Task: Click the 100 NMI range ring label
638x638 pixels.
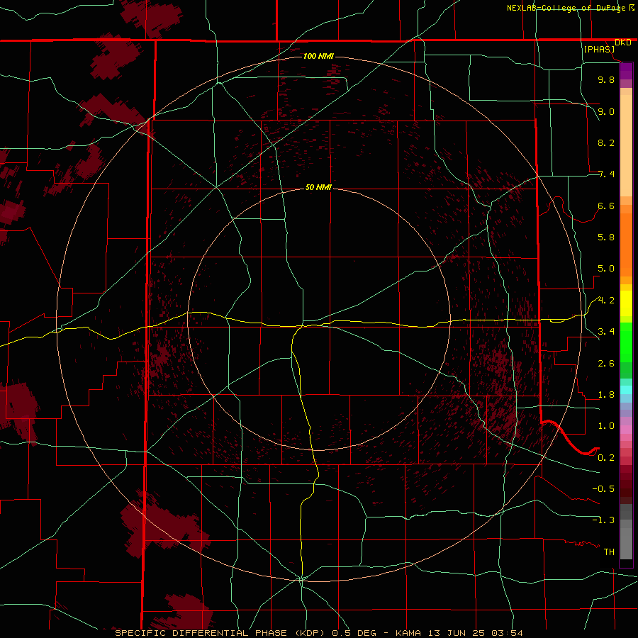Action: 318,56
